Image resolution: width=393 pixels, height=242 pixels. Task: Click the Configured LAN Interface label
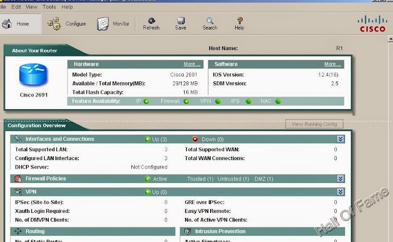click(x=47, y=158)
